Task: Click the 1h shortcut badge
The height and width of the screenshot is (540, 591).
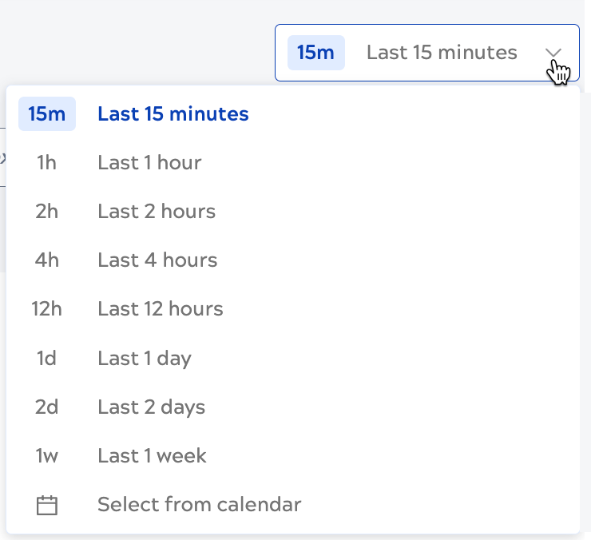Action: [47, 163]
